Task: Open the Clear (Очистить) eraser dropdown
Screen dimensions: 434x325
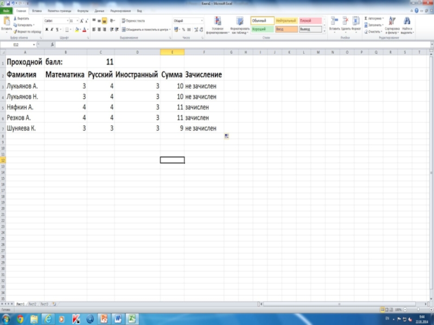Action: [x=373, y=32]
